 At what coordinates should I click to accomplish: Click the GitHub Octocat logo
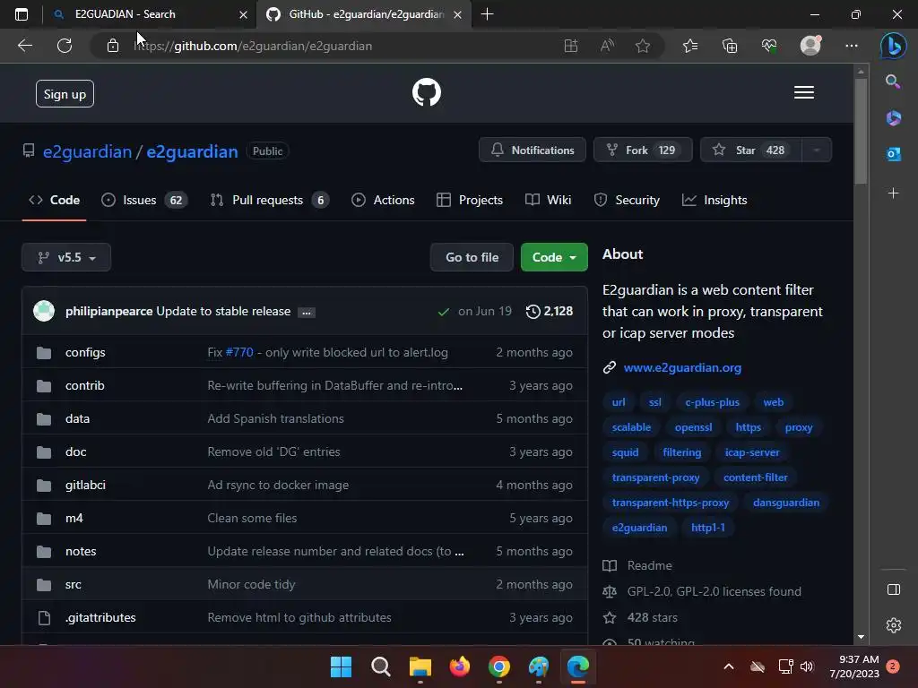[x=426, y=92]
